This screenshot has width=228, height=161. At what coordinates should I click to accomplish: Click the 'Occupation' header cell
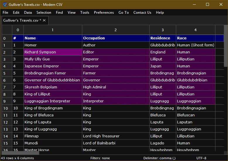coord(116,38)
